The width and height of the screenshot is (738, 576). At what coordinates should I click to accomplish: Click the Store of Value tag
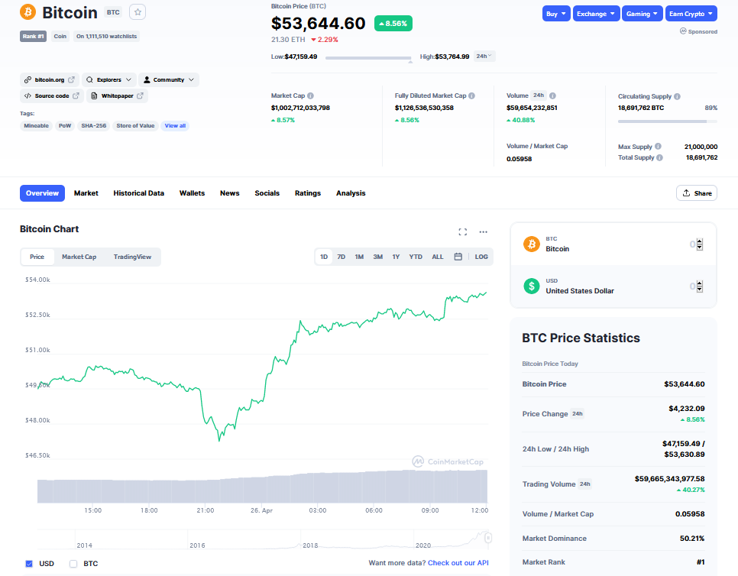[x=135, y=125]
